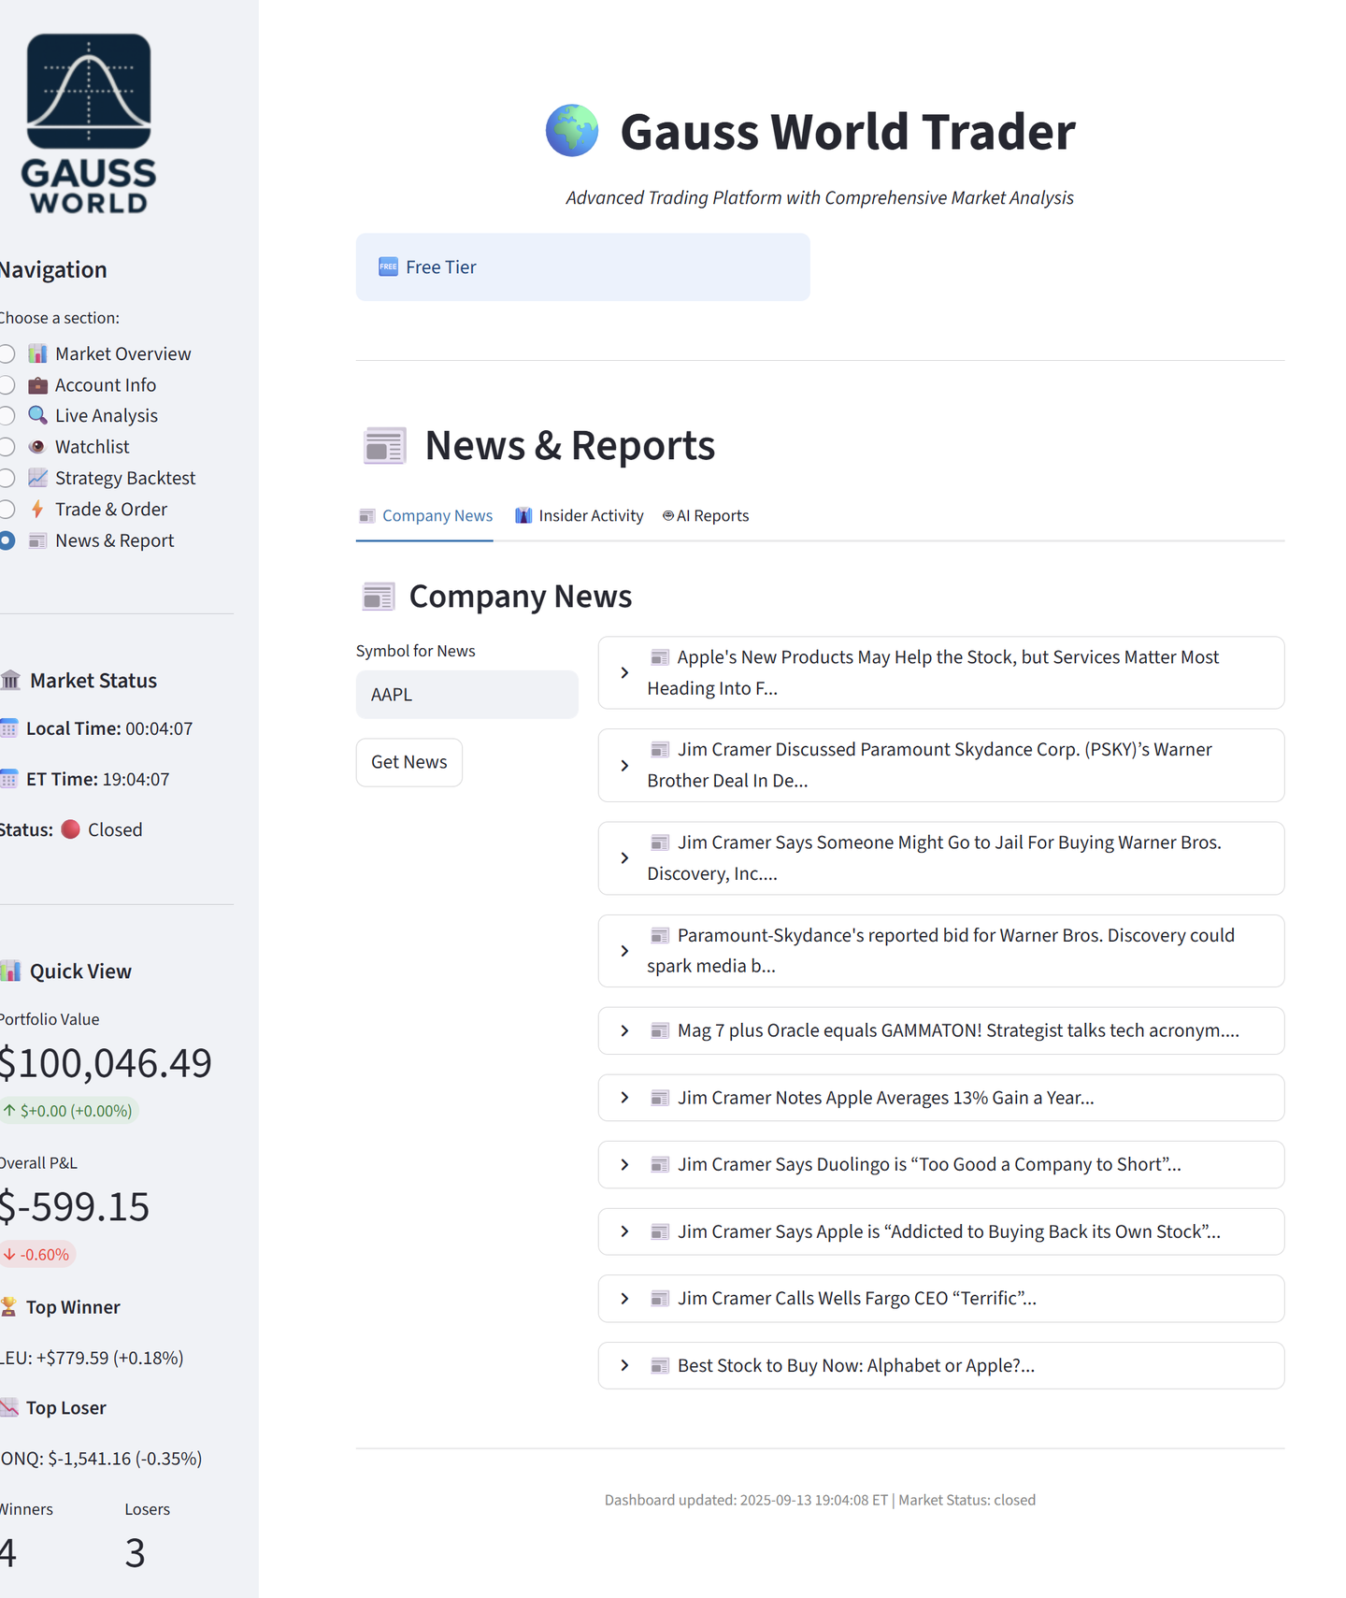This screenshot has height=1598, width=1346.
Task: Click the magnifier icon for Live Analysis
Action: coord(37,416)
